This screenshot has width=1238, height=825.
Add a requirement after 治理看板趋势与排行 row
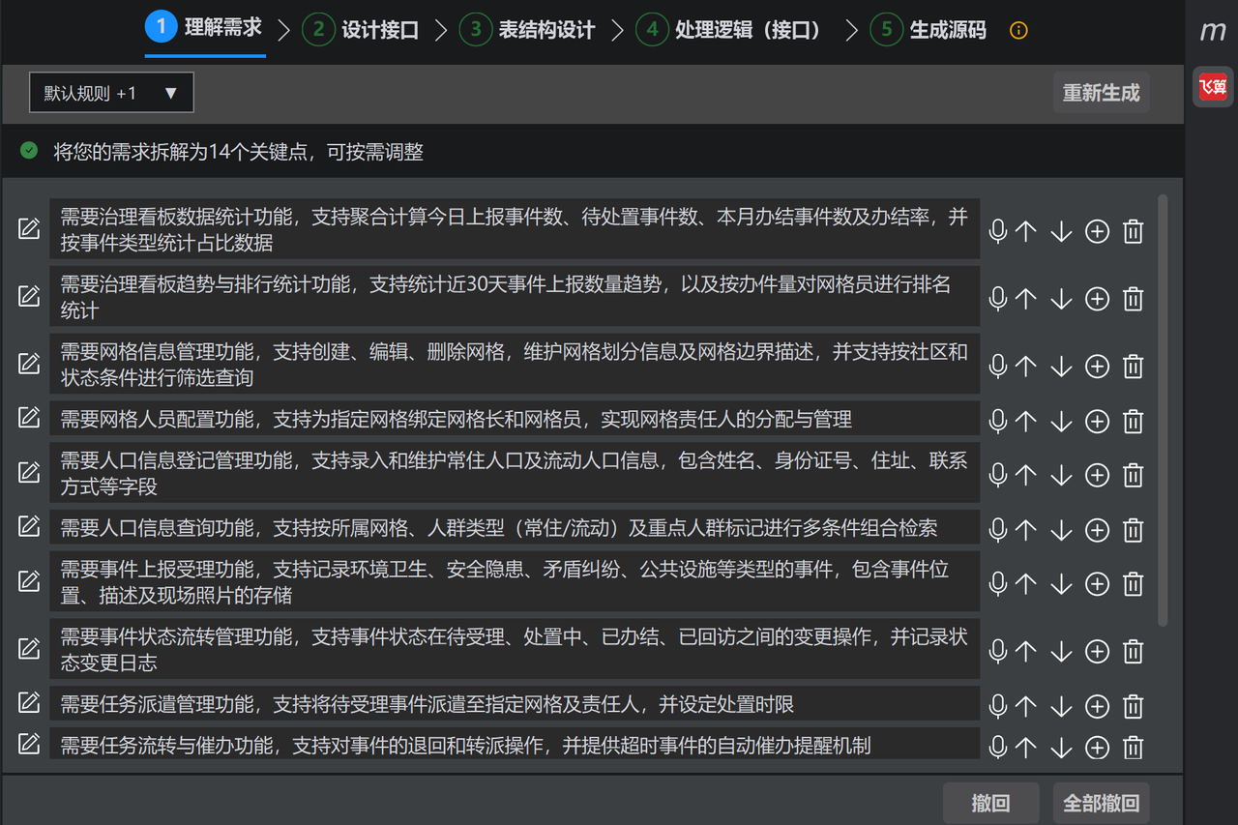click(x=1097, y=299)
